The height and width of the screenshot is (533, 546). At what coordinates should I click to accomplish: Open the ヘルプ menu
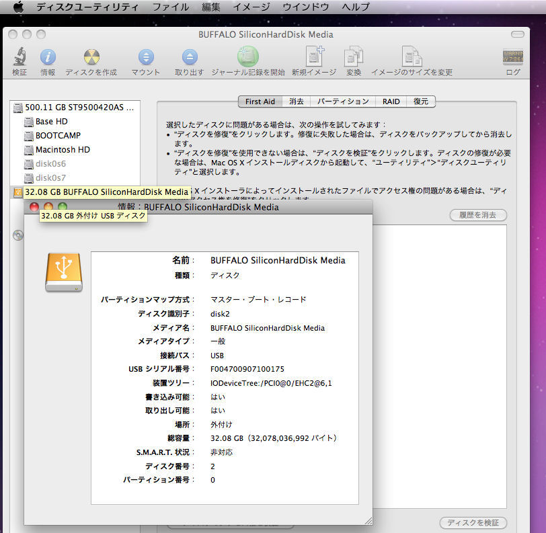point(356,7)
